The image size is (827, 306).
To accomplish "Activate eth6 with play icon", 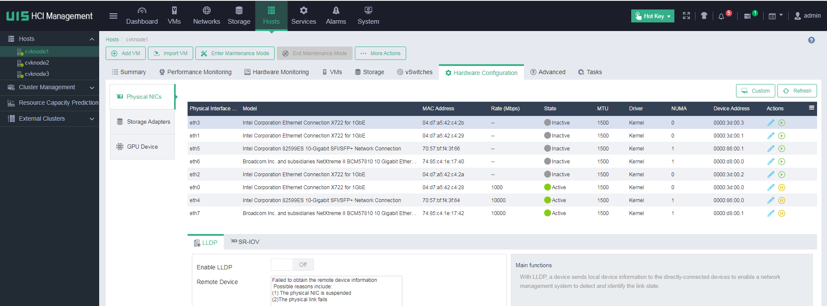I will 782,162.
